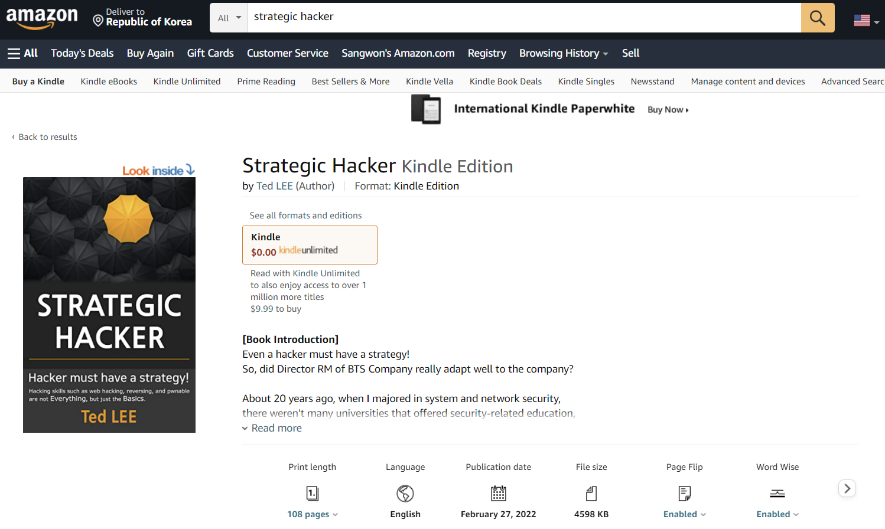Viewport: 885px width, 529px height.
Task: Expand Page Flip Enabled dropdown
Action: pyautogui.click(x=685, y=514)
